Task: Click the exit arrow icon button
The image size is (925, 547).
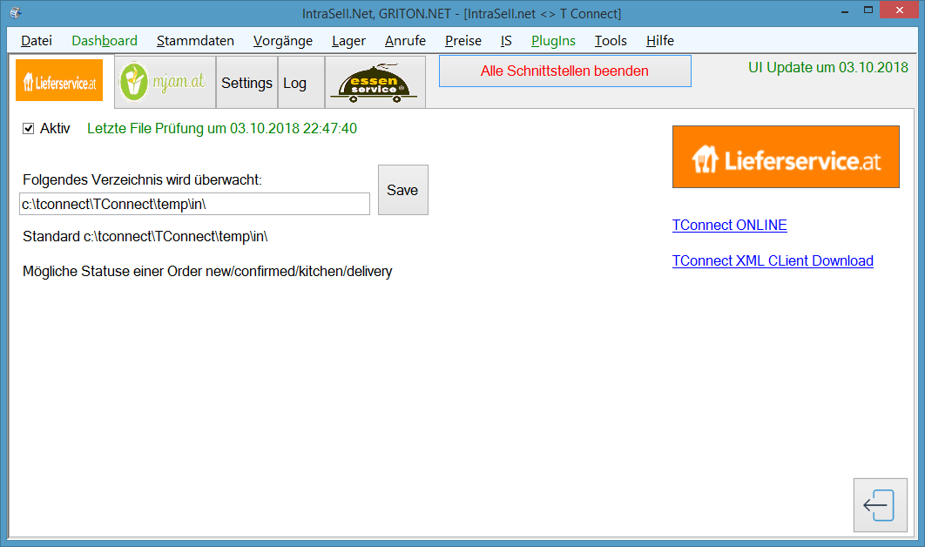Action: click(x=880, y=505)
